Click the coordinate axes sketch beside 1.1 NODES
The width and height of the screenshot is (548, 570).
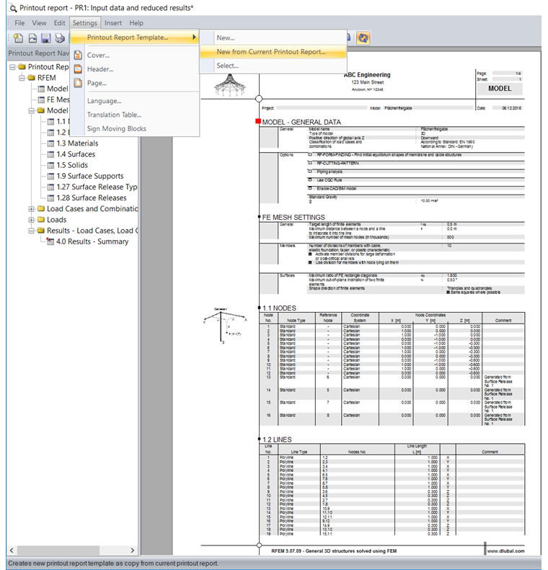[225, 325]
